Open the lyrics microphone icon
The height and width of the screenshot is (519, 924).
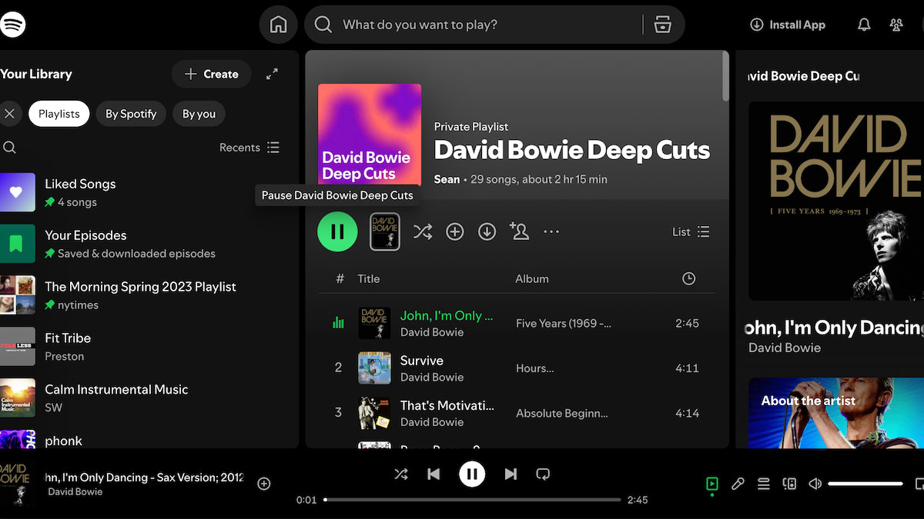pyautogui.click(x=738, y=484)
